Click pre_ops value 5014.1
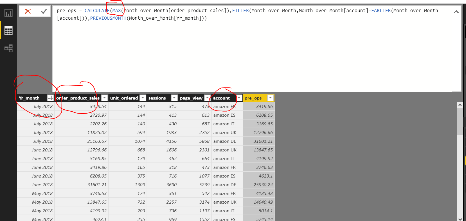The width and height of the screenshot is (466, 221). pyautogui.click(x=259, y=211)
